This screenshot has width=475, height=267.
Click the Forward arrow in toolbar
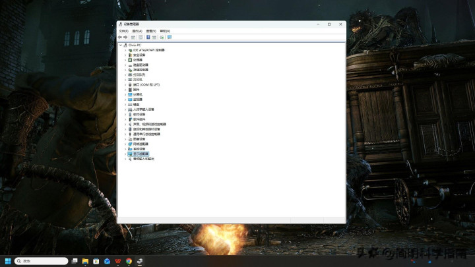click(x=125, y=37)
